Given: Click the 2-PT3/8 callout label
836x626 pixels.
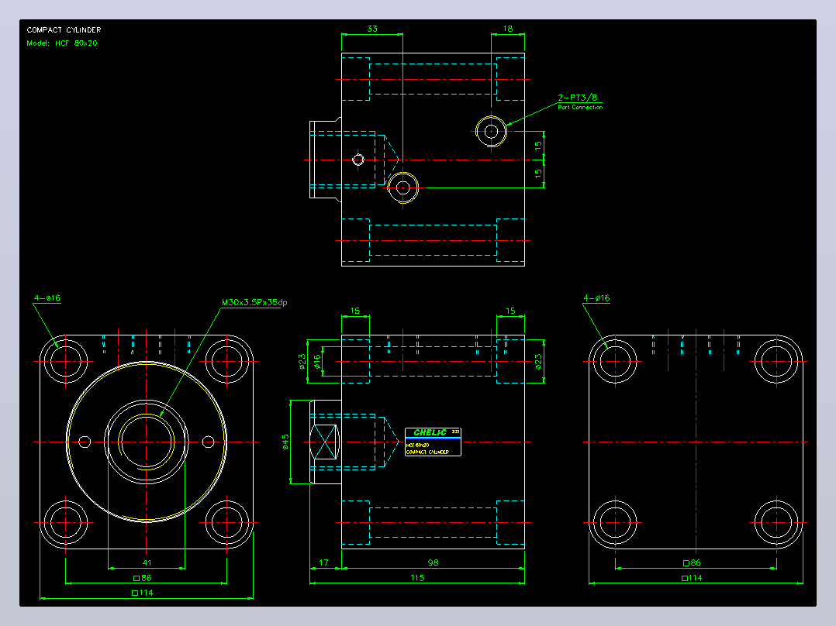Looking at the screenshot, I should [578, 98].
